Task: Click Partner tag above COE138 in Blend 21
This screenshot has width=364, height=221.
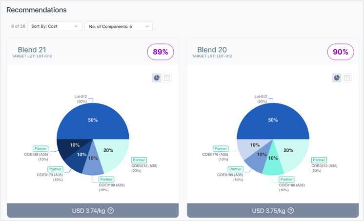Action: pyautogui.click(x=40, y=149)
